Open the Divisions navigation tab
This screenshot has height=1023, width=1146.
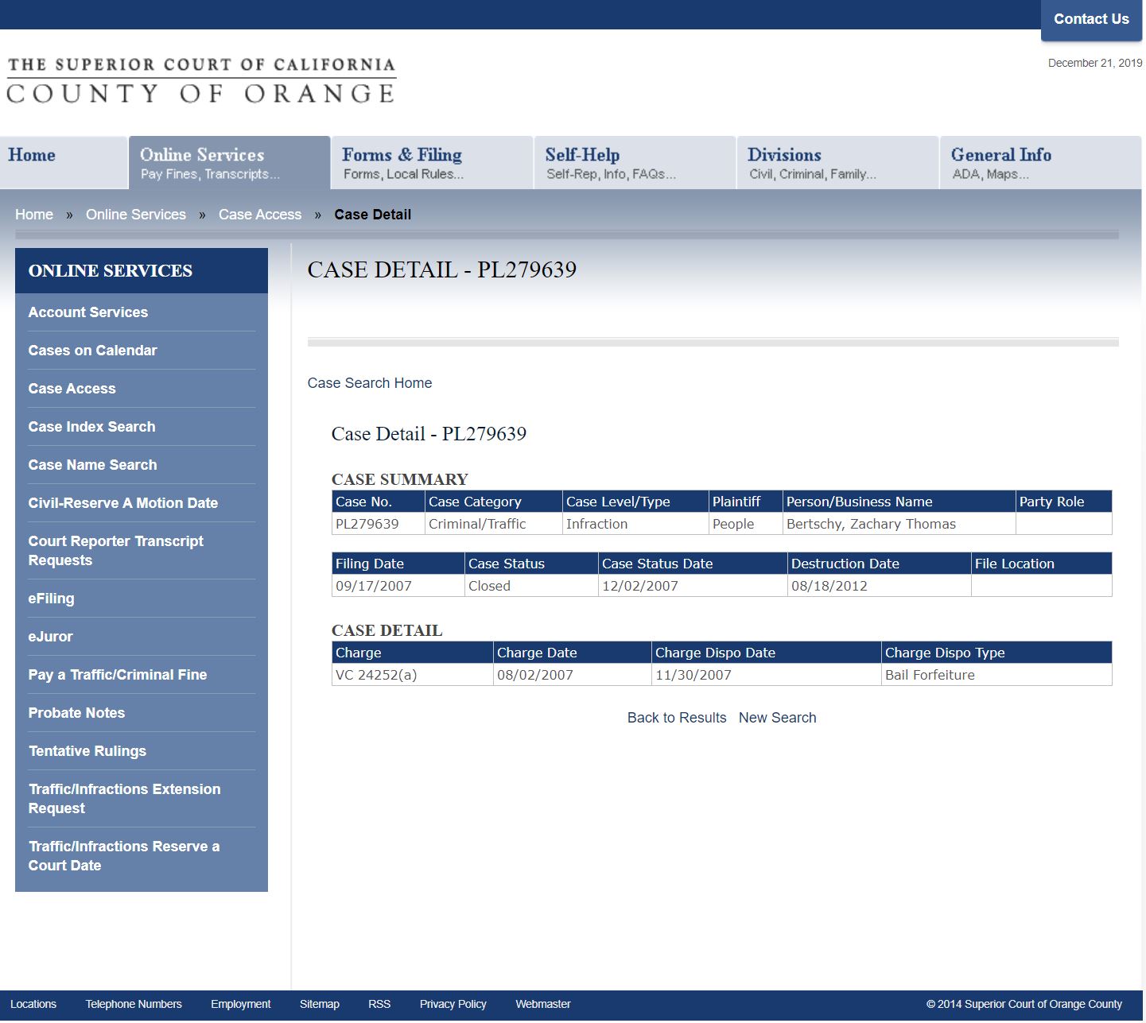tap(837, 162)
